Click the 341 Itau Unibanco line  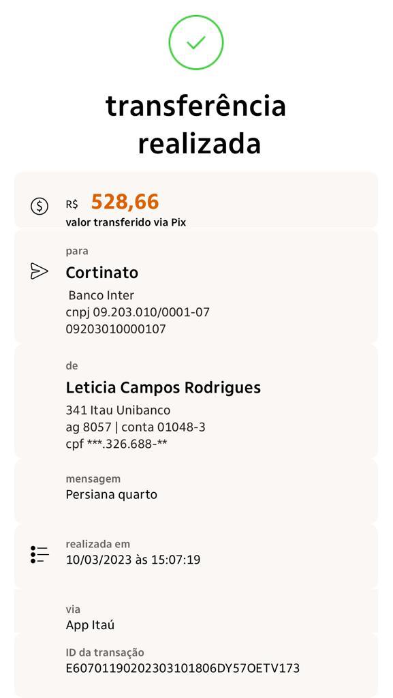tap(118, 410)
